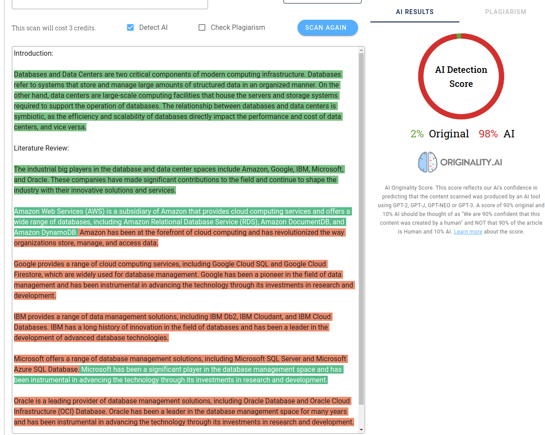This screenshot has height=435, width=545.
Task: Toggle the Detect AI checkbox
Action: [x=130, y=28]
